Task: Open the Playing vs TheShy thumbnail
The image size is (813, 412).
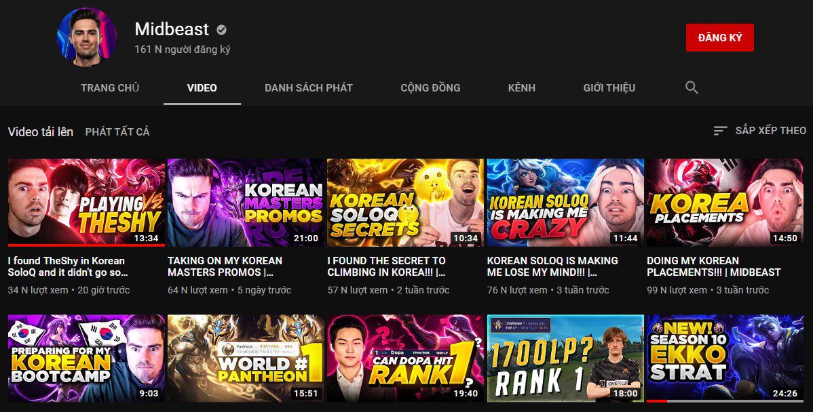Action: point(87,203)
